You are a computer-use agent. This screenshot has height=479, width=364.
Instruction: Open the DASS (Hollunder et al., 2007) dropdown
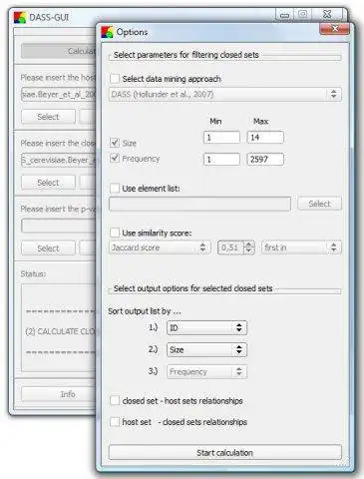coord(225,94)
